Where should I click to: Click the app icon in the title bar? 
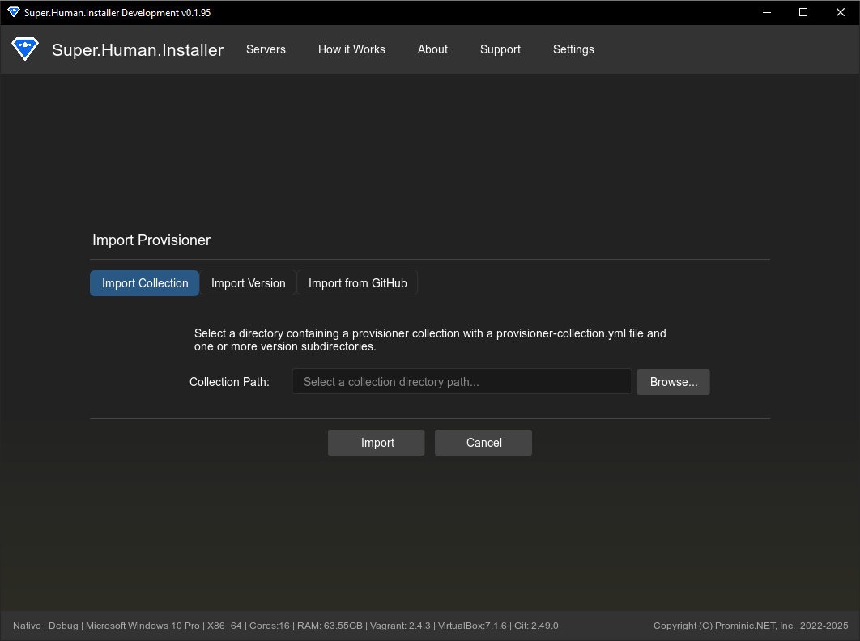point(12,12)
